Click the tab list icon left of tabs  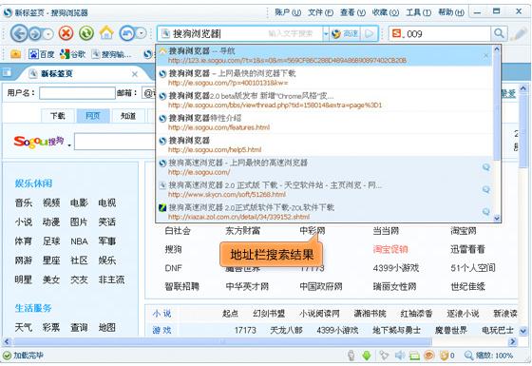[7, 72]
